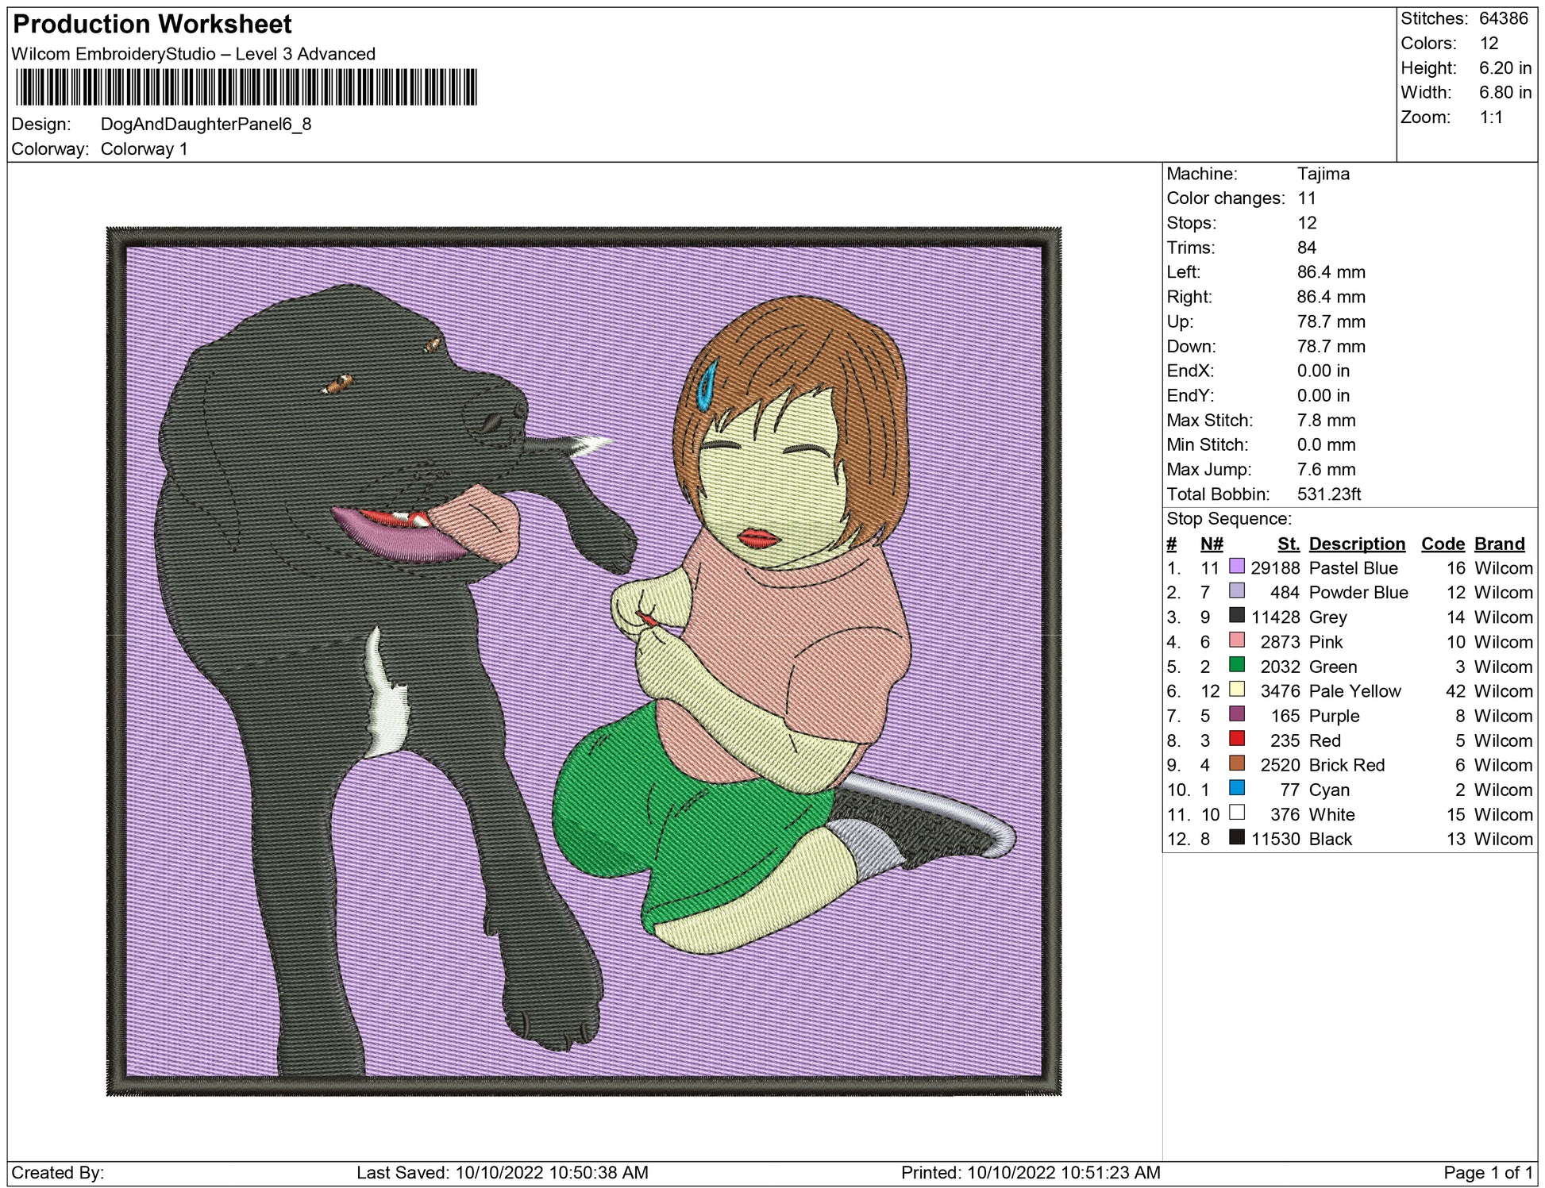The image size is (1545, 1188).
Task: Click the Pale Yellow swatch
Action: point(1236,689)
